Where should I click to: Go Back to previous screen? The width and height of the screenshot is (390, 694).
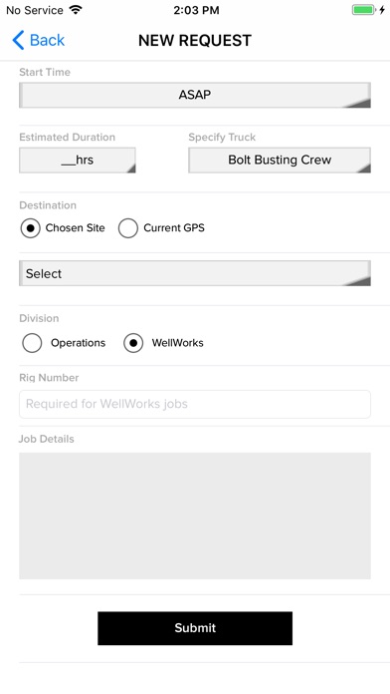pos(39,40)
